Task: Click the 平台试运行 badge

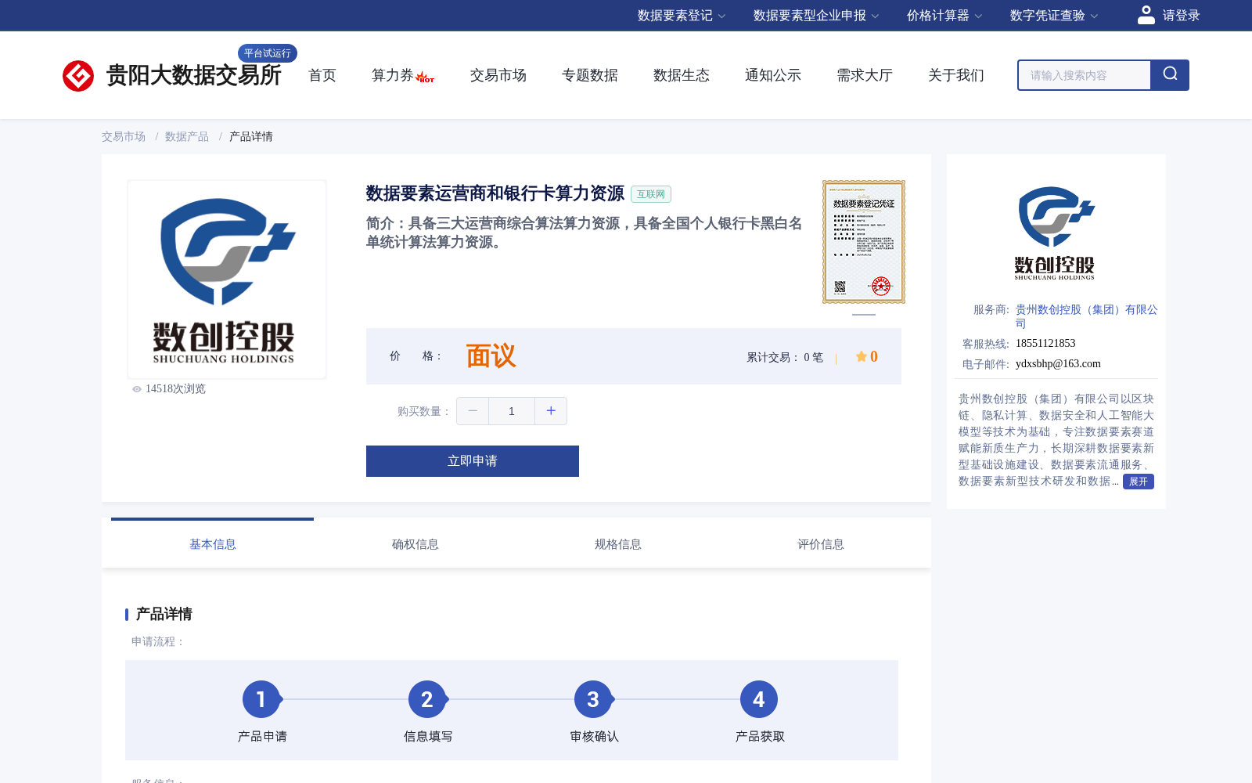Action: [268, 53]
